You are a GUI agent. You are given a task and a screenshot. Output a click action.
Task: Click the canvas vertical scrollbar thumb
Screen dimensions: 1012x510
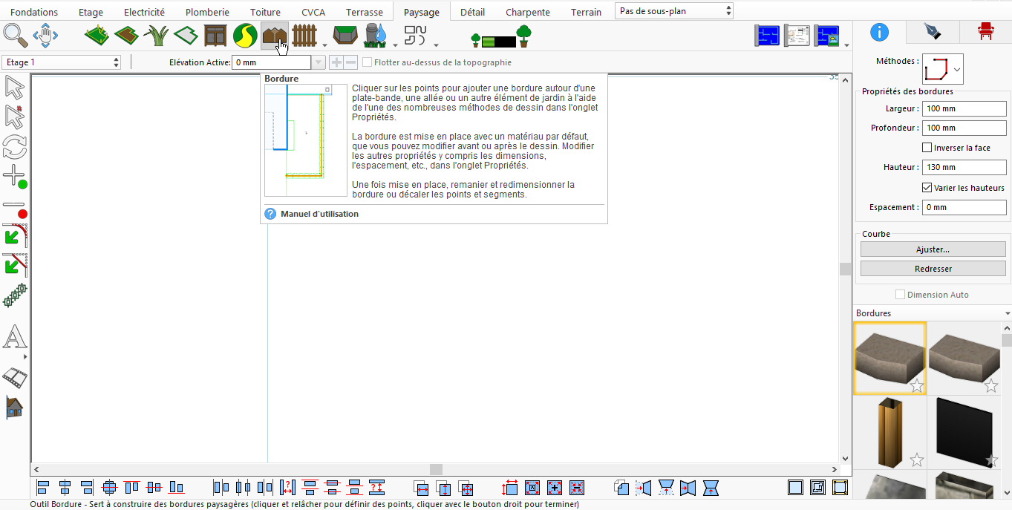click(x=845, y=269)
